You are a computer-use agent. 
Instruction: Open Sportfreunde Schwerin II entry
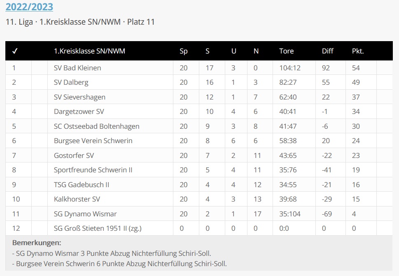[93, 170]
